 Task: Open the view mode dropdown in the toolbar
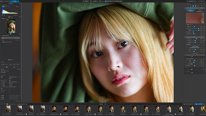pos(91,1)
